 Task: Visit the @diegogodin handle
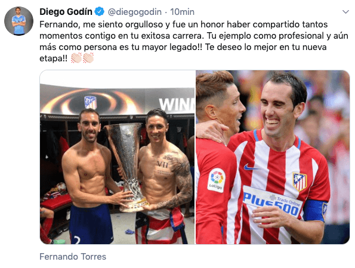tap(135, 12)
